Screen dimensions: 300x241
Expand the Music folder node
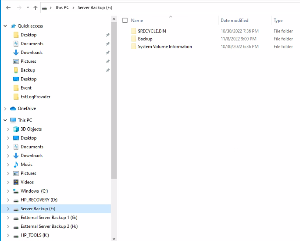(x=8, y=165)
